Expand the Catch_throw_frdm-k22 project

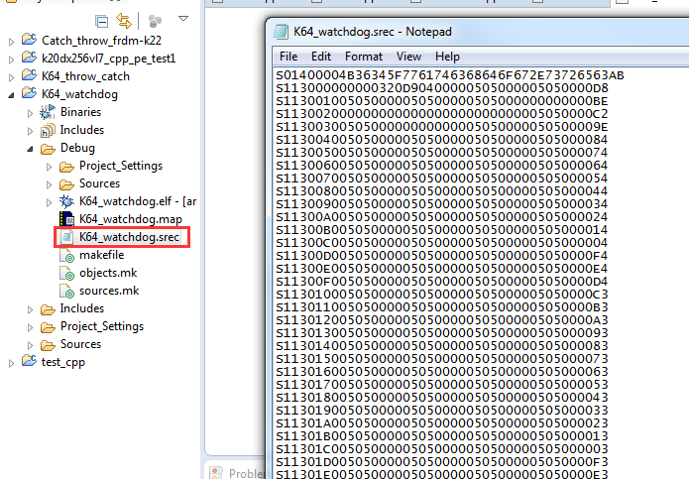[x=12, y=42]
